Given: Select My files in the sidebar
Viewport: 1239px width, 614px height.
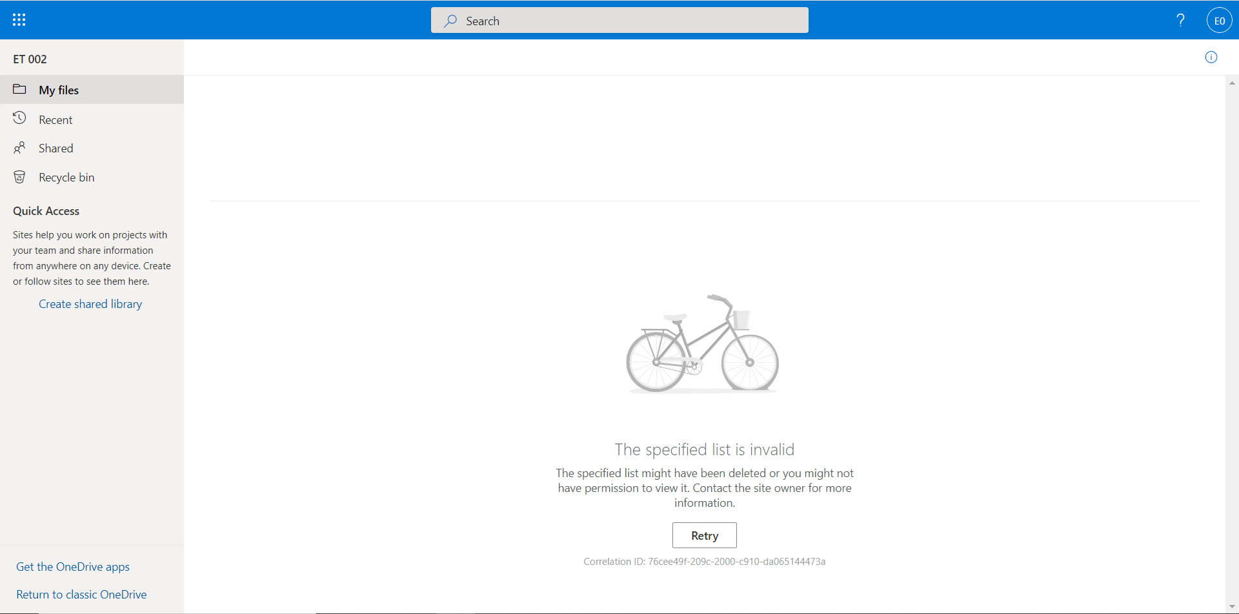Looking at the screenshot, I should pos(59,90).
